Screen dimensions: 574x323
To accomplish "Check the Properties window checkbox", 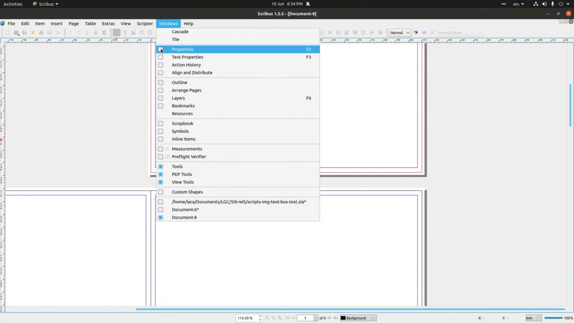I will (x=161, y=49).
